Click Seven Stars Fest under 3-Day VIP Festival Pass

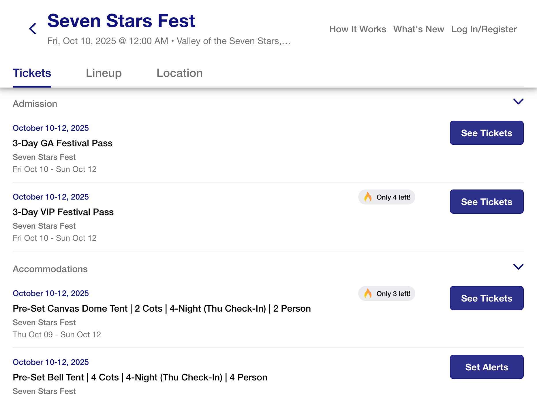coord(44,226)
